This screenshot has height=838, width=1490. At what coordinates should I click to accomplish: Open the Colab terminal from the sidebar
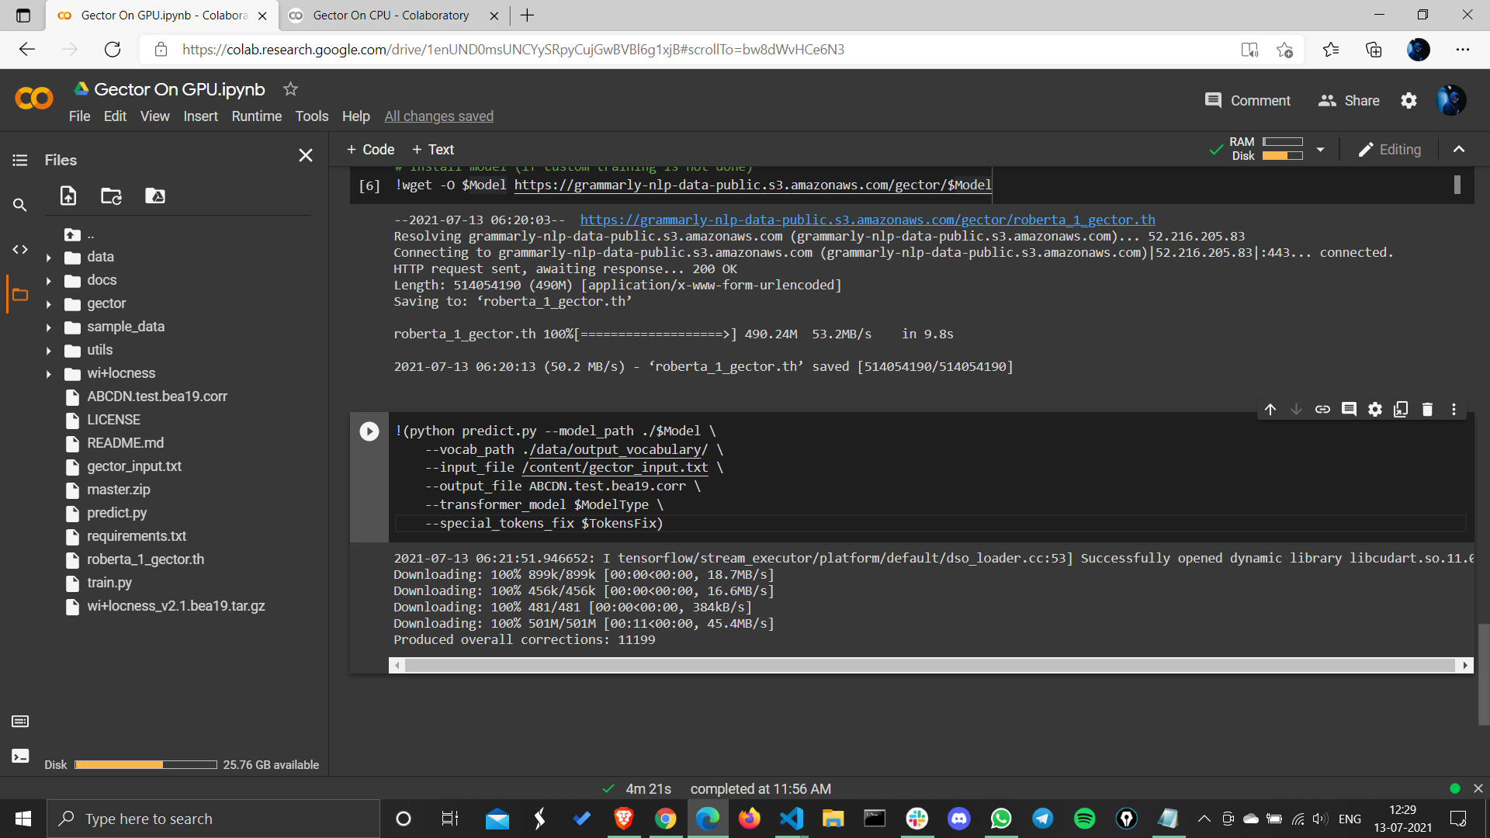click(20, 756)
